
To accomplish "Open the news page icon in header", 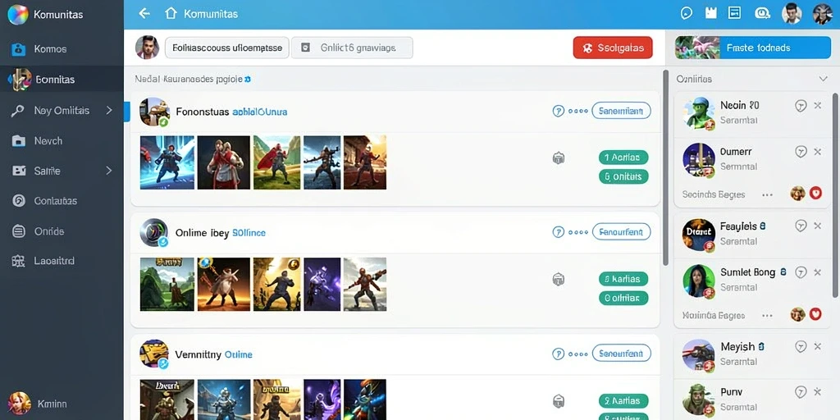I will pyautogui.click(x=734, y=13).
